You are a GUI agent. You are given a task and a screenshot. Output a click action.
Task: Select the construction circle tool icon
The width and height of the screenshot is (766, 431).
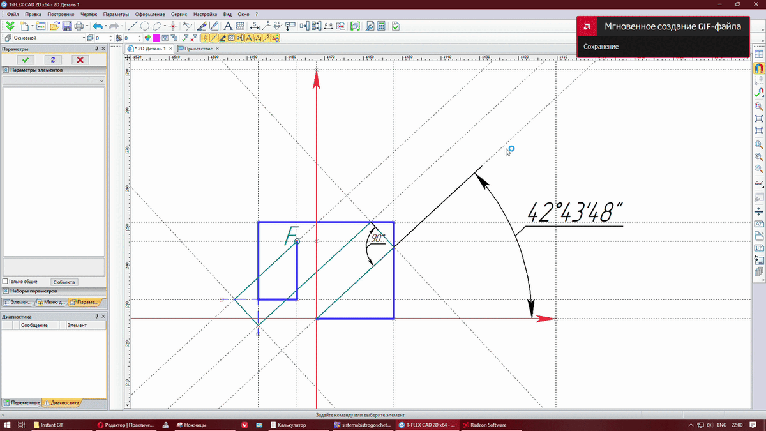(145, 26)
